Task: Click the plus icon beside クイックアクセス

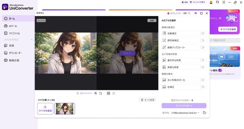Action: [32, 40]
